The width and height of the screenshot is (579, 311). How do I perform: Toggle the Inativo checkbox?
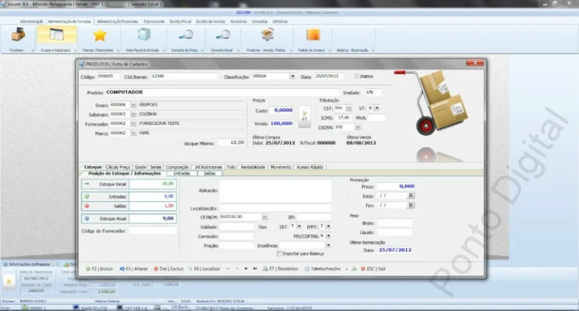tap(357, 76)
